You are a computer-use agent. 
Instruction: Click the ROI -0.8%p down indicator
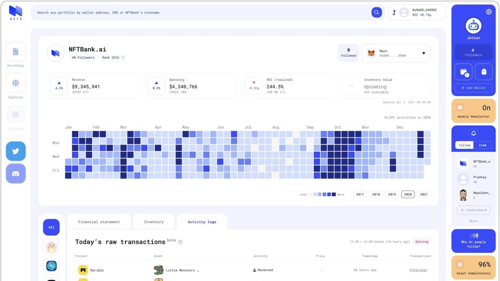(254, 86)
